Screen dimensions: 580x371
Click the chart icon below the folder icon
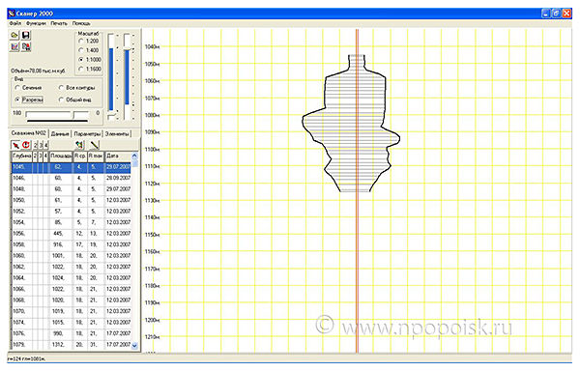point(14,47)
